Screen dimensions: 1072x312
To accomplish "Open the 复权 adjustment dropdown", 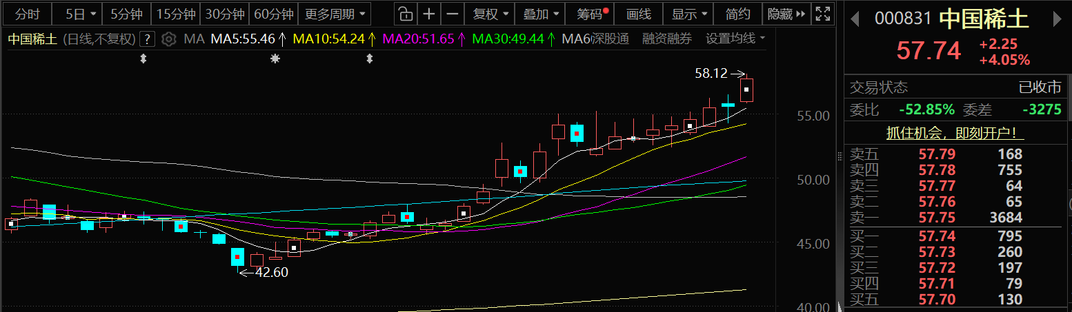I will point(490,14).
